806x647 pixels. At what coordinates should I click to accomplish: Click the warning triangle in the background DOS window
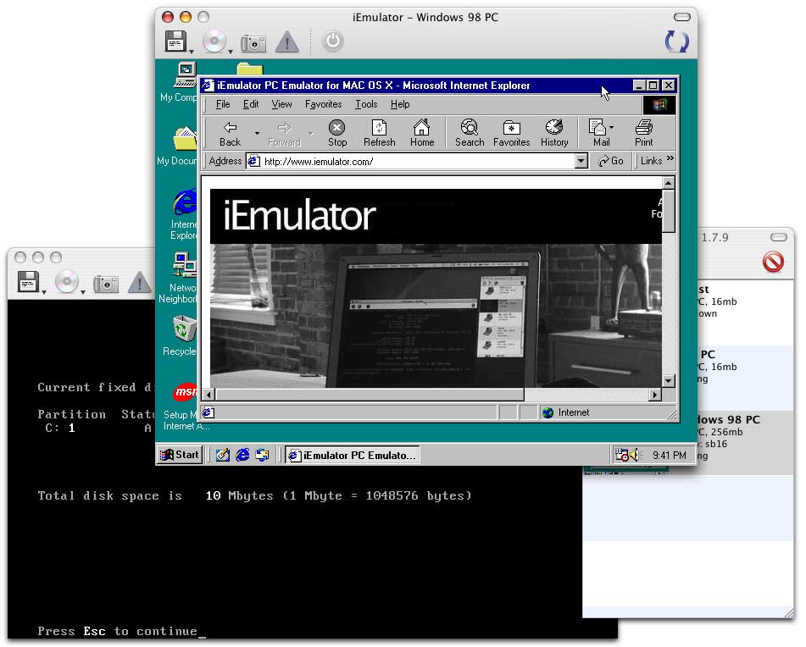[x=139, y=282]
